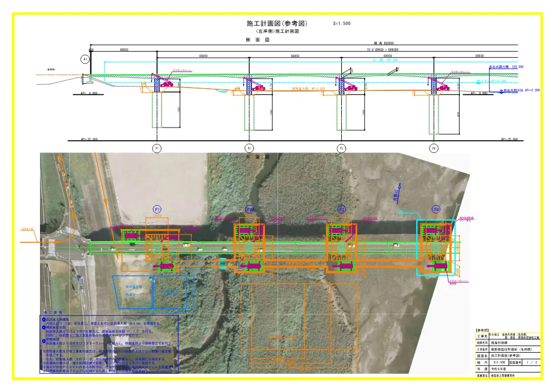
Task: Click the magenta crane at pier P3 side view
Action: pyautogui.click(x=347, y=84)
